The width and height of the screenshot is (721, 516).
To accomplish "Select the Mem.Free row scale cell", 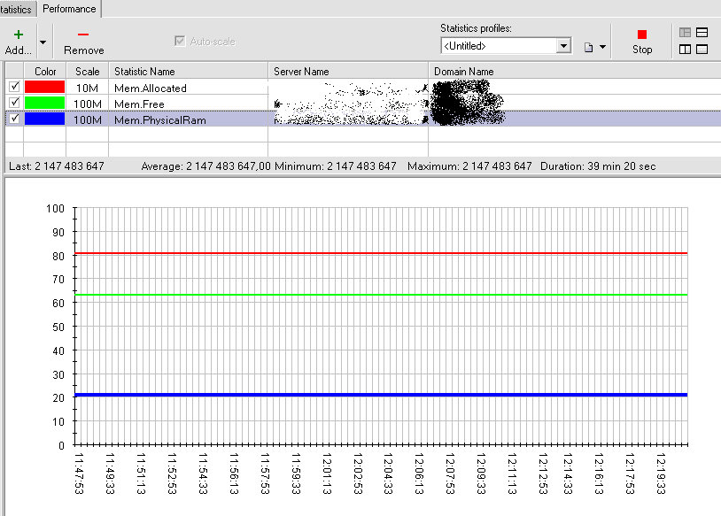I will tap(88, 104).
